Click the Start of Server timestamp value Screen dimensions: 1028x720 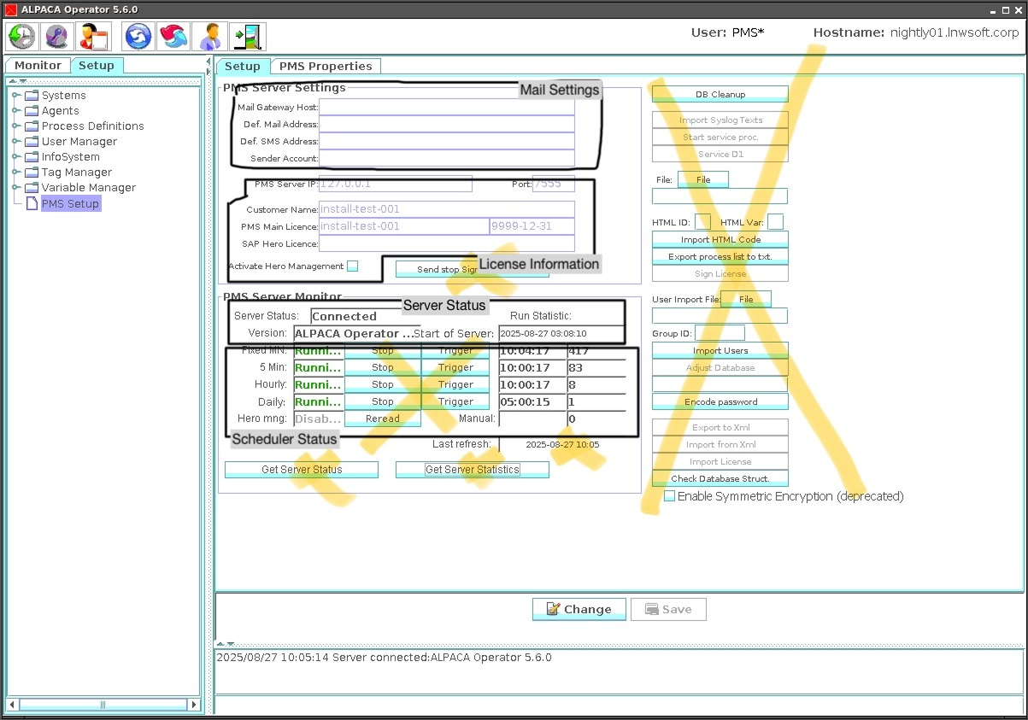[x=562, y=333]
